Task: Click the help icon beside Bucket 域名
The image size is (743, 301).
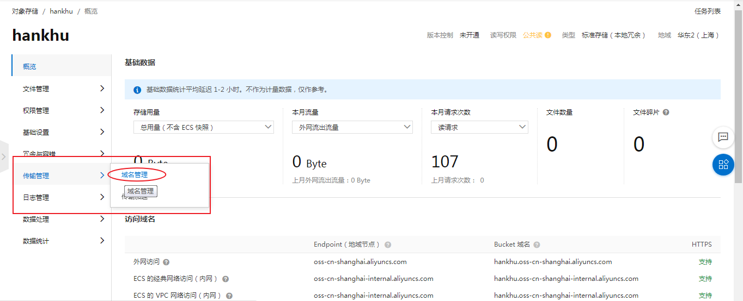Action: tap(537, 245)
